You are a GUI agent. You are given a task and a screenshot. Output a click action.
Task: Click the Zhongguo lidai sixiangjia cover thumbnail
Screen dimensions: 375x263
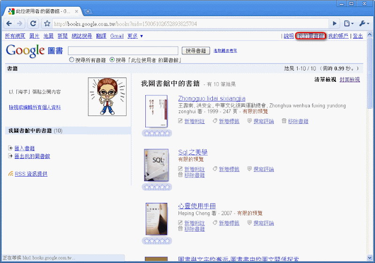[x=157, y=111]
